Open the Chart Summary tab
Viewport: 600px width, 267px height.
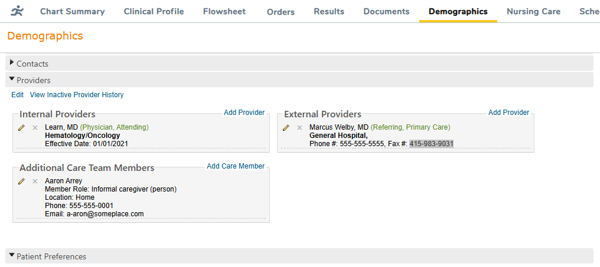click(72, 12)
